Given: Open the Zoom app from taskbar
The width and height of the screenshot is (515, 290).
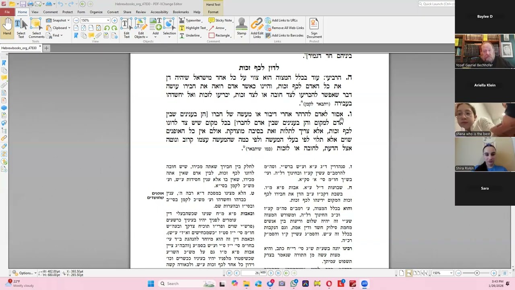Looking at the screenshot, I should tap(365, 284).
